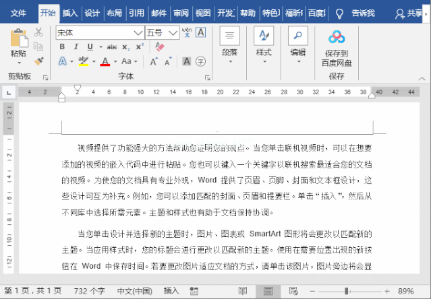Apply subscript formatting
Image resolution: width=431 pixels, height=299 pixels.
(127, 46)
